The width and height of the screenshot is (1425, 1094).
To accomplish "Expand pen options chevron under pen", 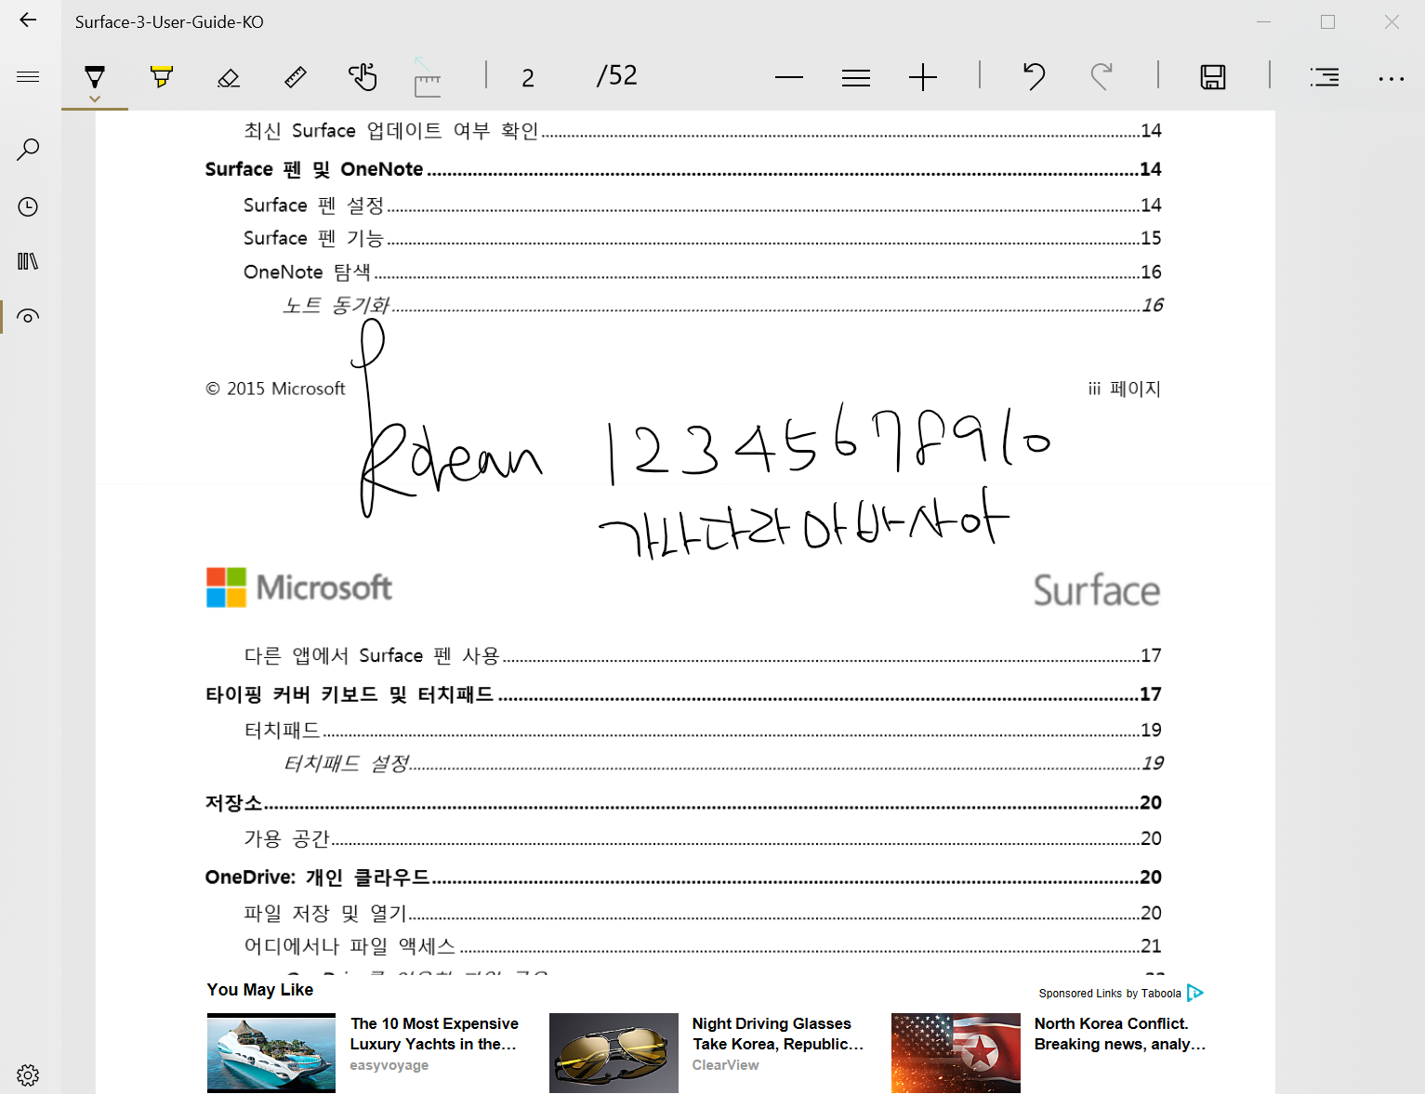I will [x=95, y=98].
